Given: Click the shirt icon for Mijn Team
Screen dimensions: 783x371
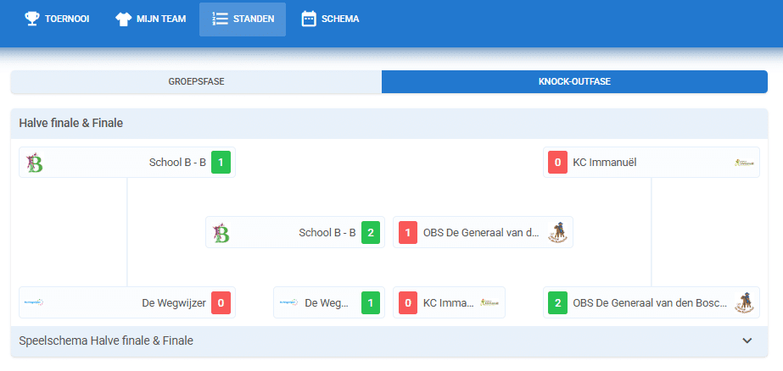Looking at the screenshot, I should [123, 19].
